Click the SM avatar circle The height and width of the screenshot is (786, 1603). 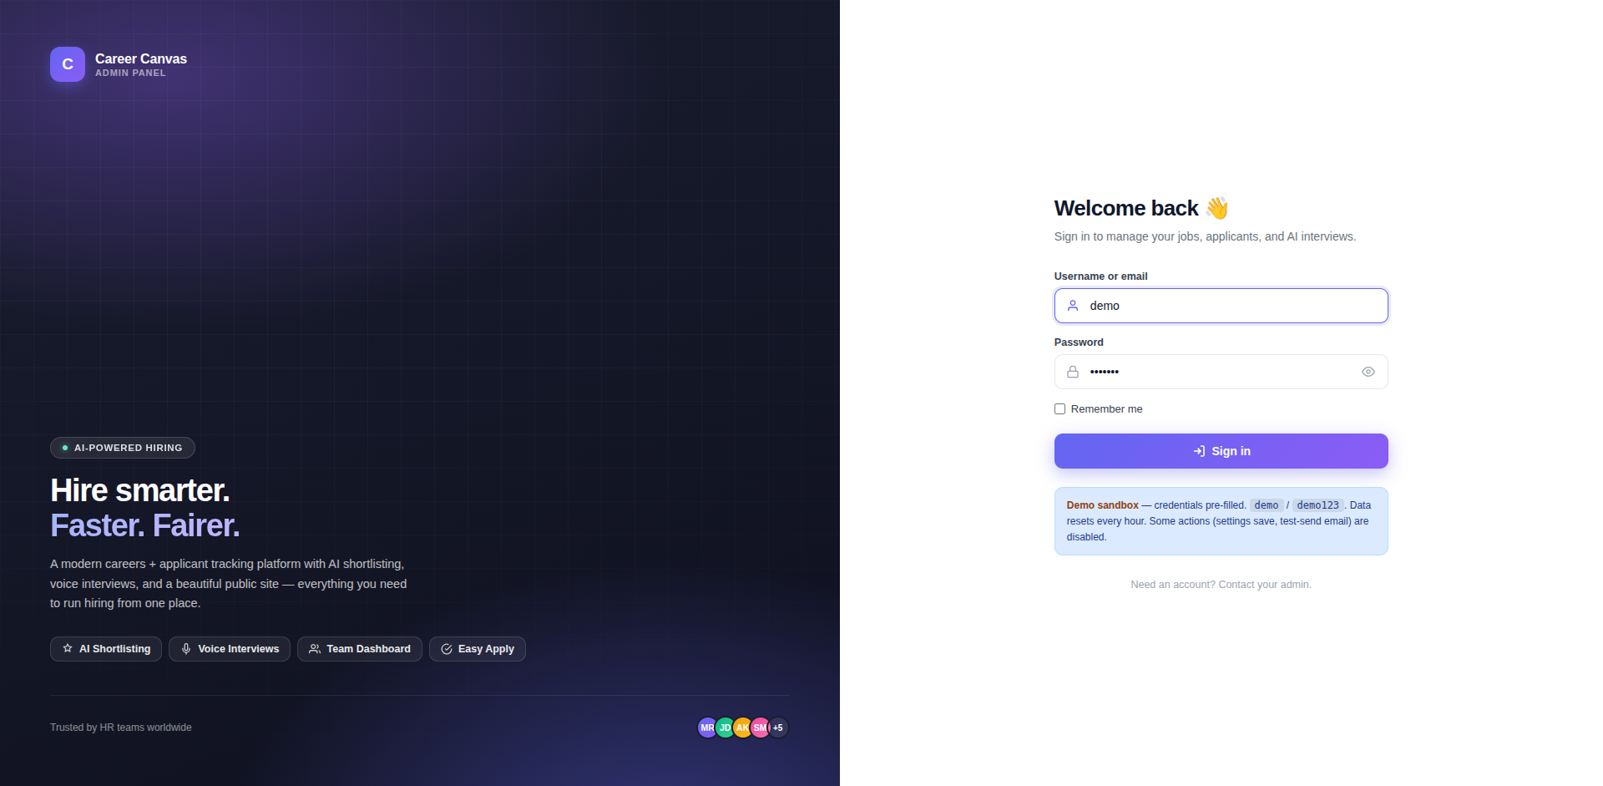click(x=760, y=728)
